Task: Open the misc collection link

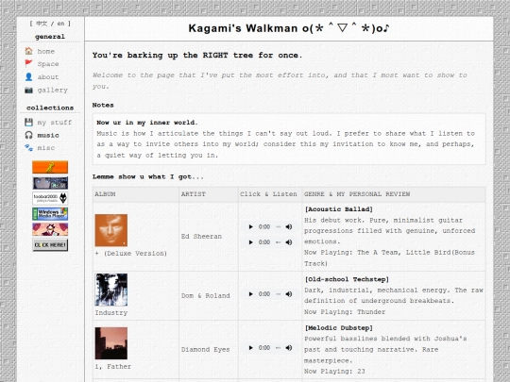Action: click(x=46, y=148)
